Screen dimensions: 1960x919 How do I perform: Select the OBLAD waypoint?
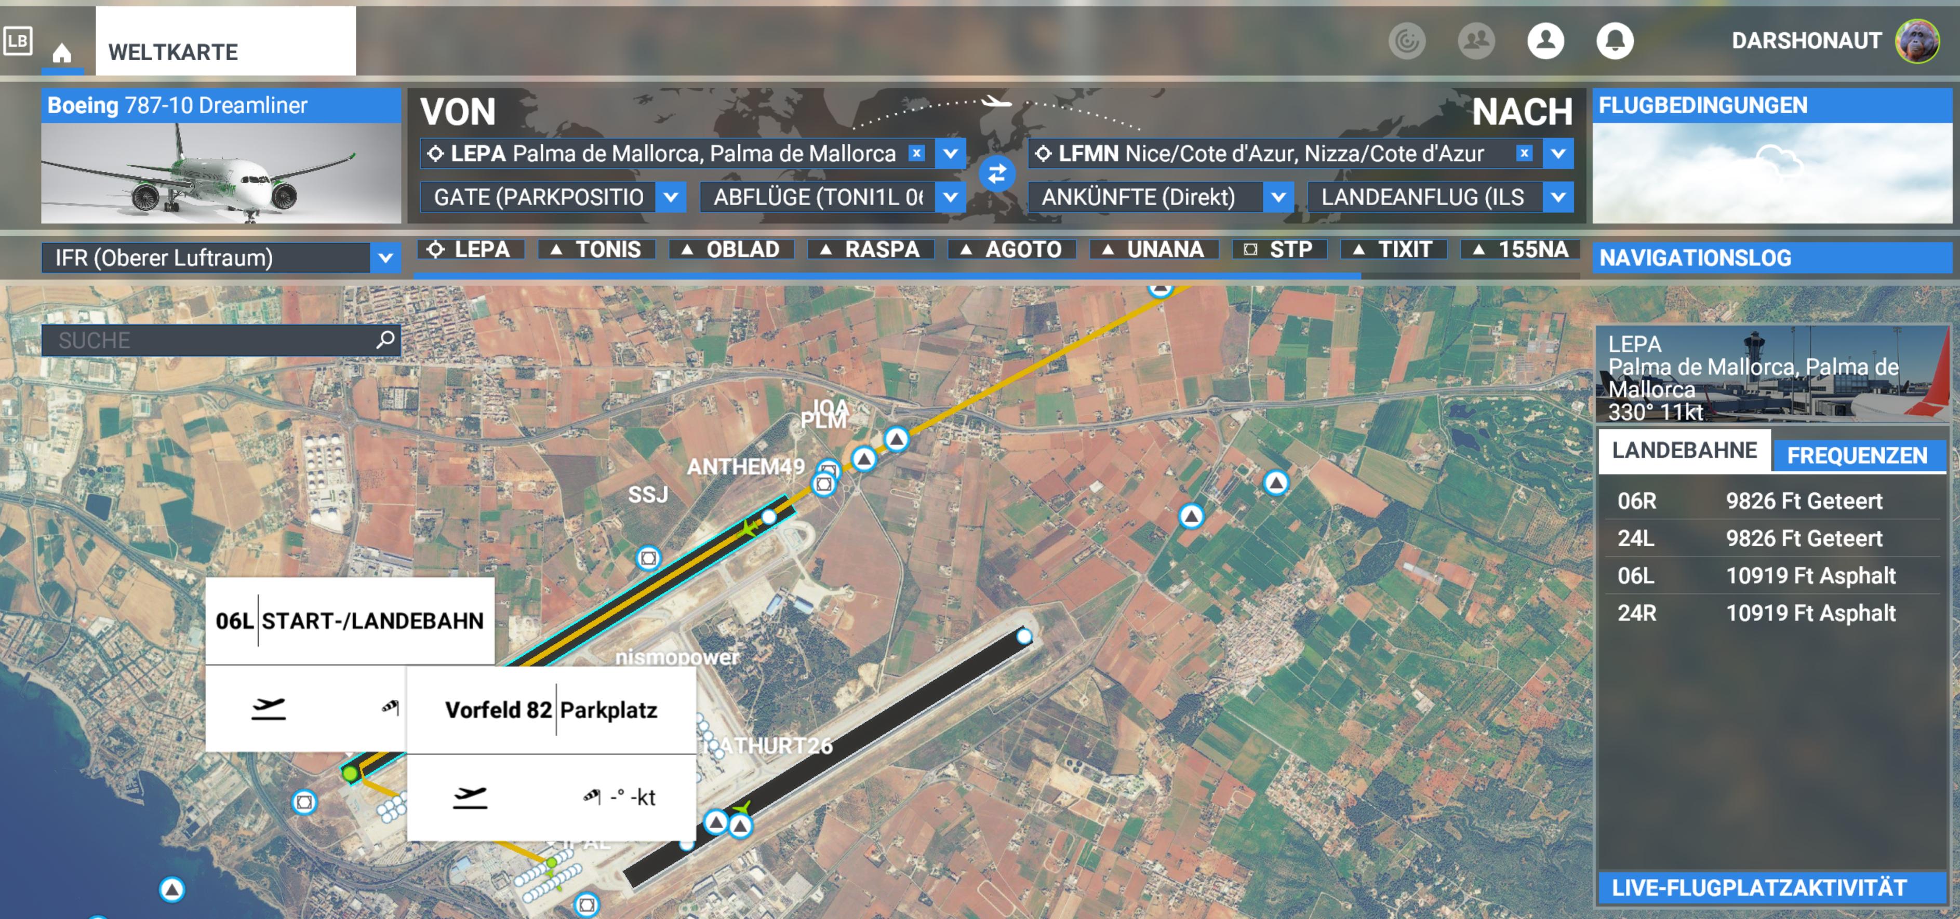(730, 250)
